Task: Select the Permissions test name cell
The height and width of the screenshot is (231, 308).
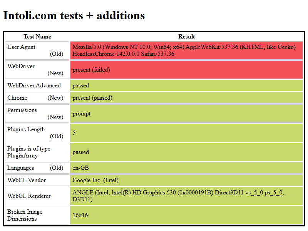Action: (37, 114)
